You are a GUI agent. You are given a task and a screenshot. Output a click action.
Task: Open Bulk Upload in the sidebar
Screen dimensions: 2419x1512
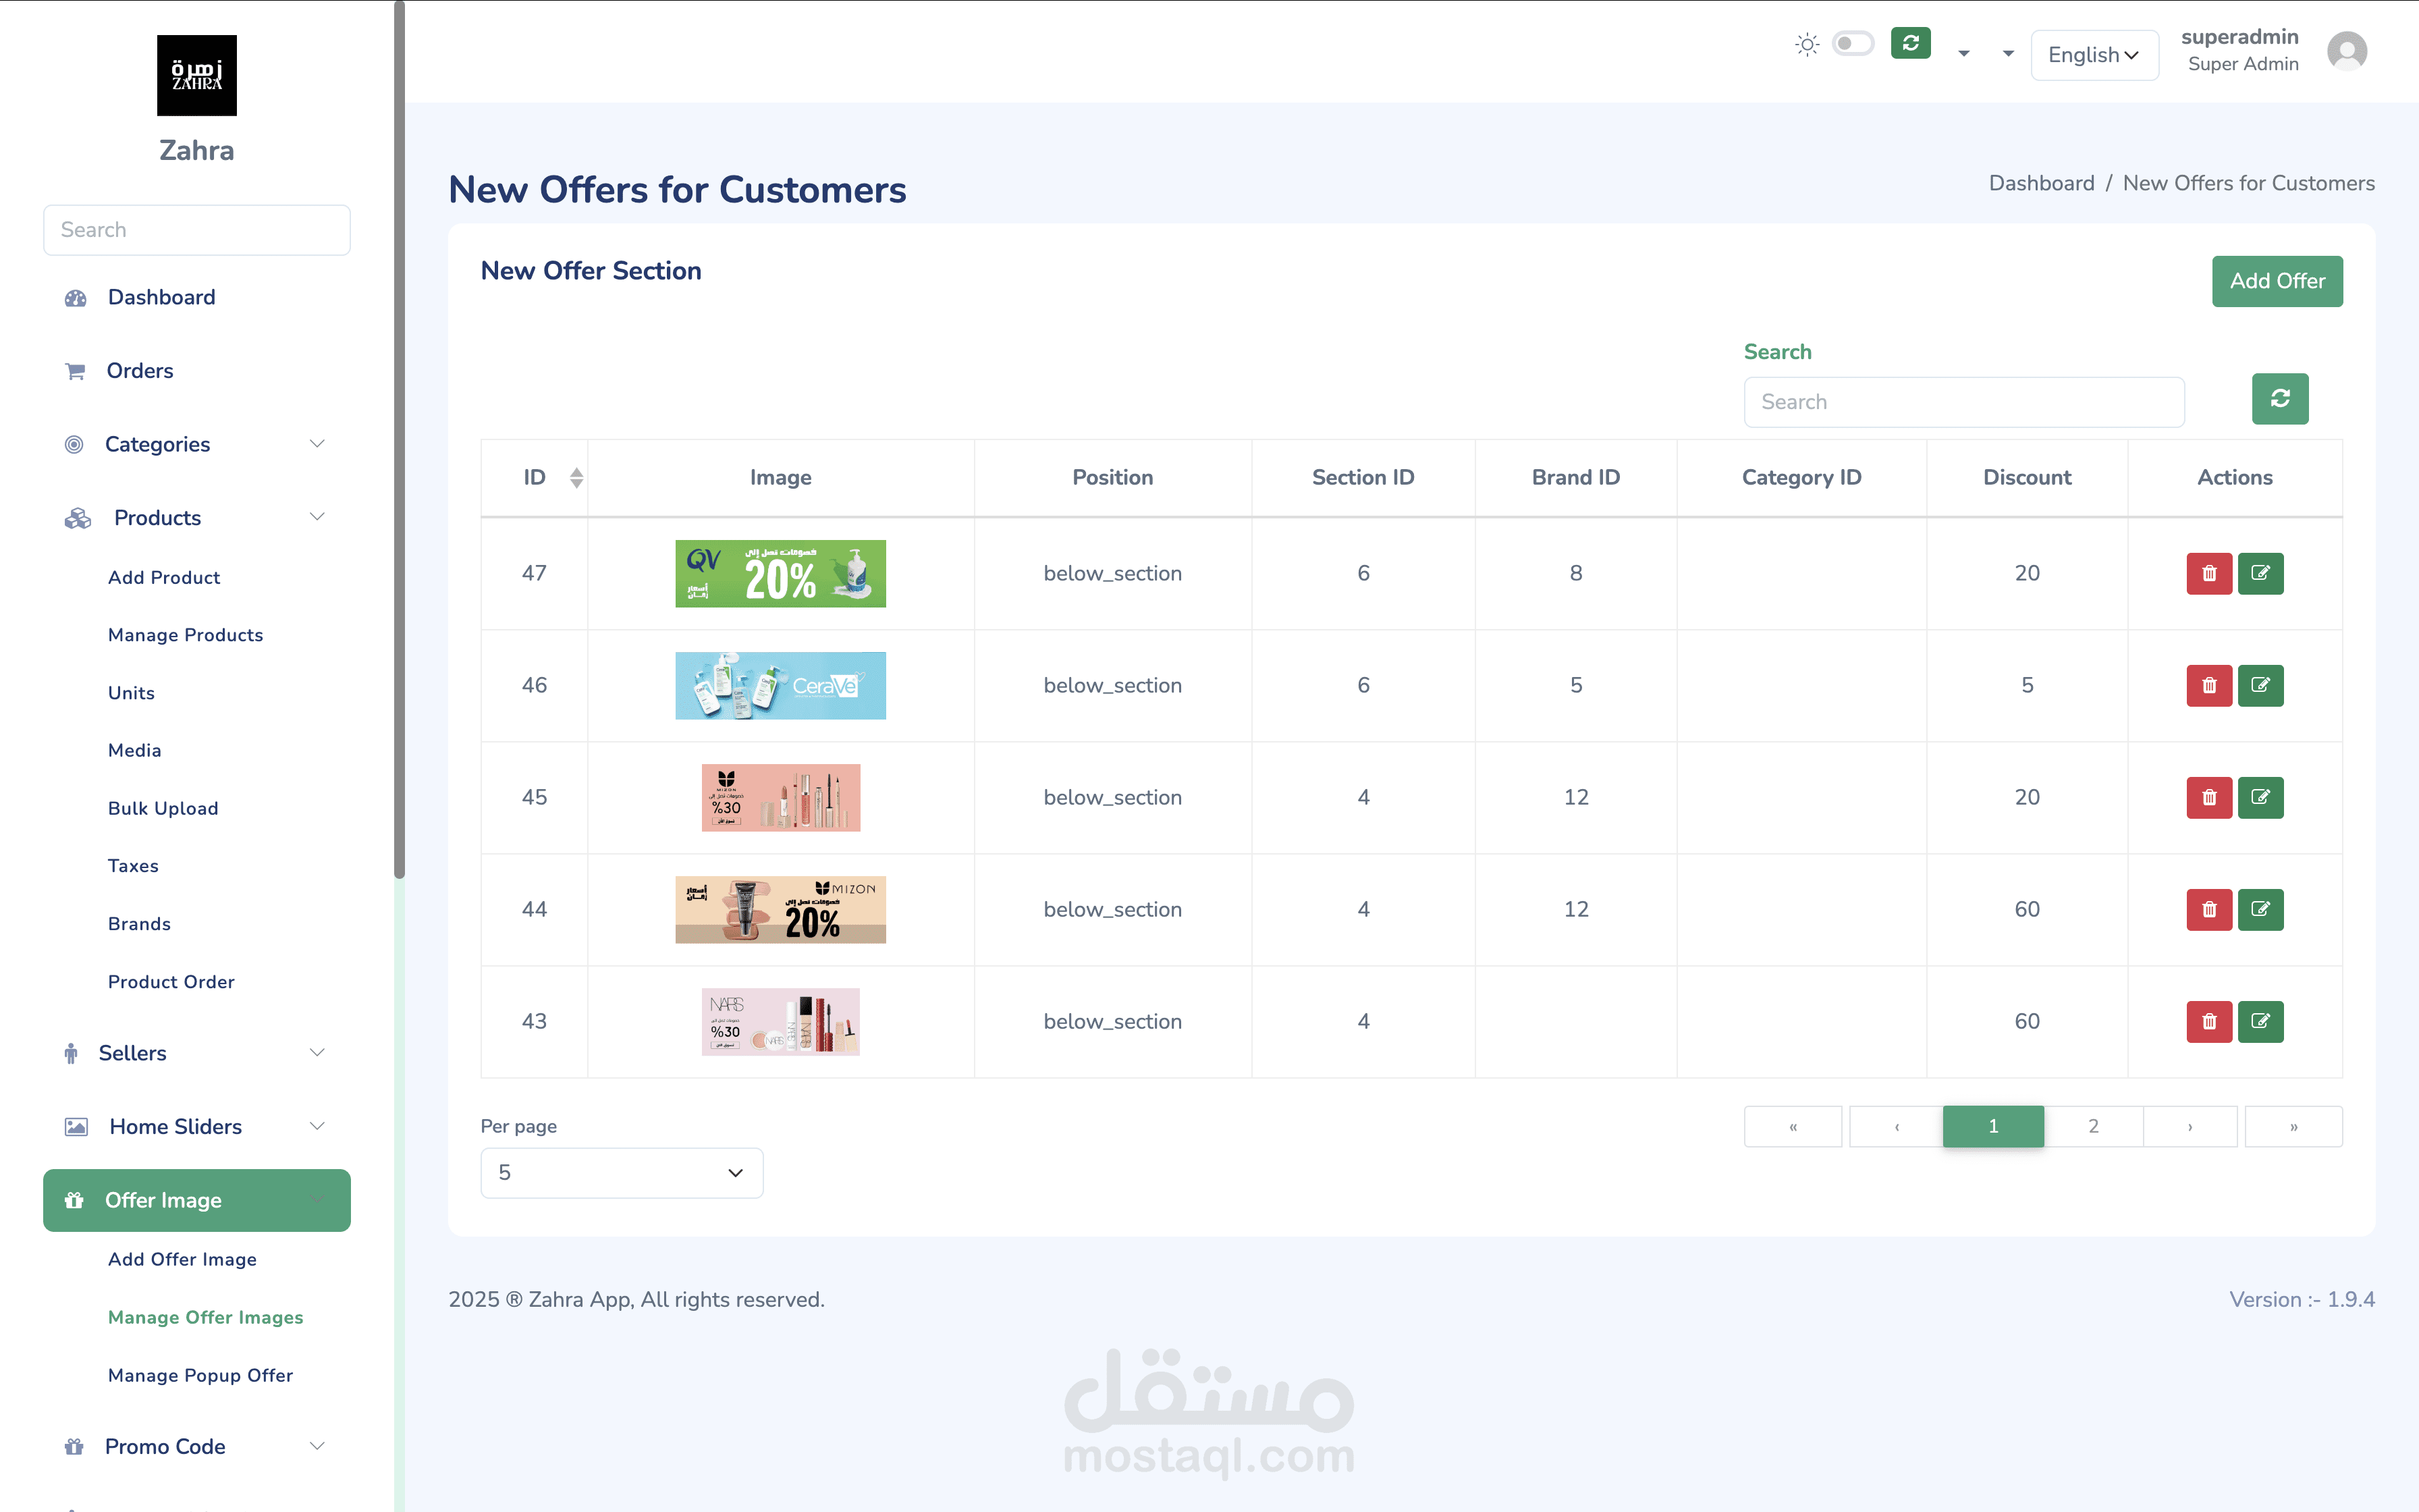click(163, 808)
